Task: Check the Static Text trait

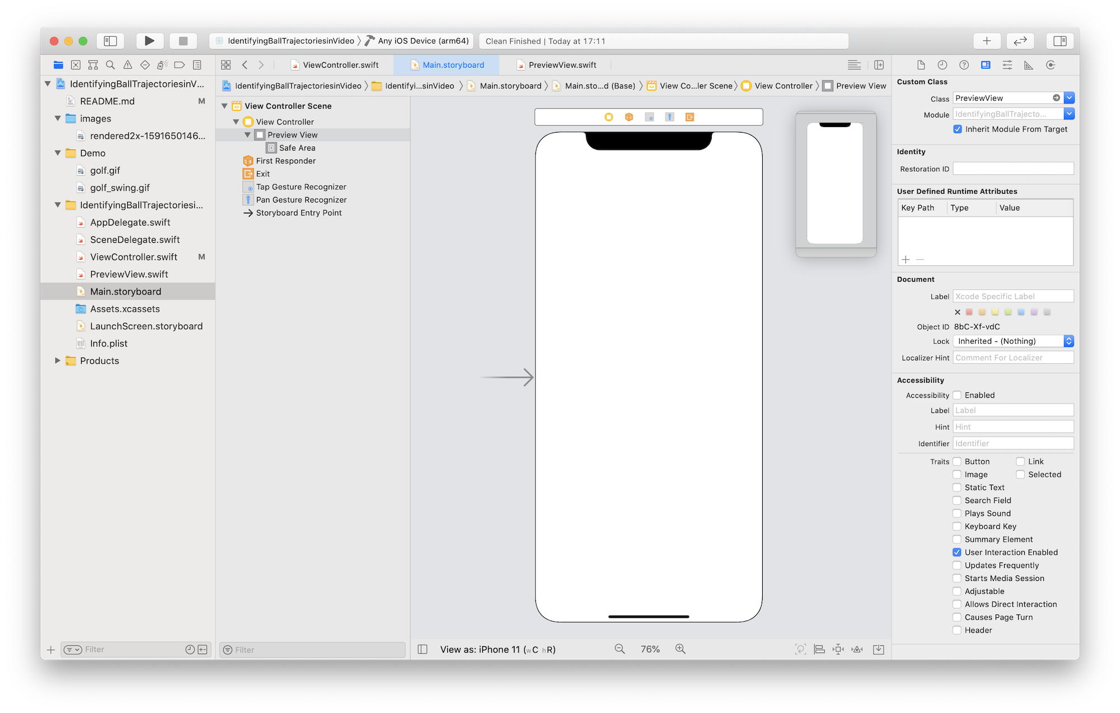Action: [957, 487]
